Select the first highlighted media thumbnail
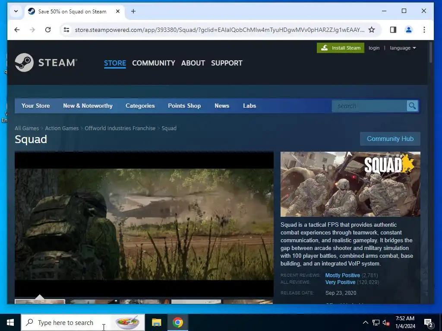 click(40, 302)
